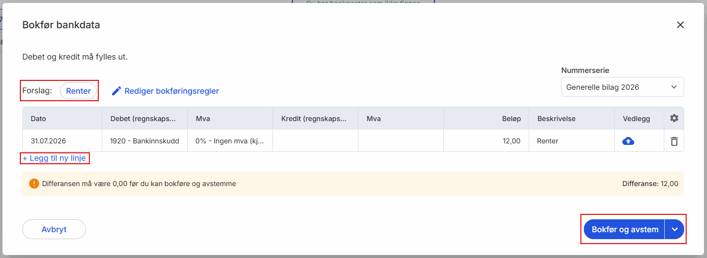Add a new line with Legg til ny linje
Screen dimensions: 707x258
[x=54, y=158]
